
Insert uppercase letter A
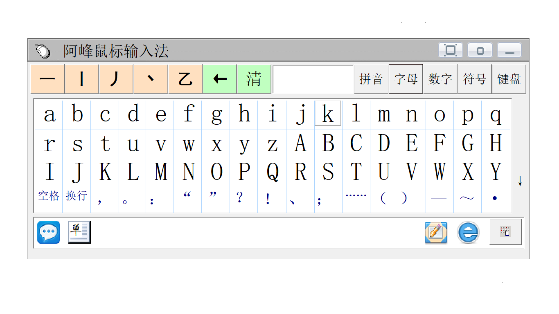point(300,144)
